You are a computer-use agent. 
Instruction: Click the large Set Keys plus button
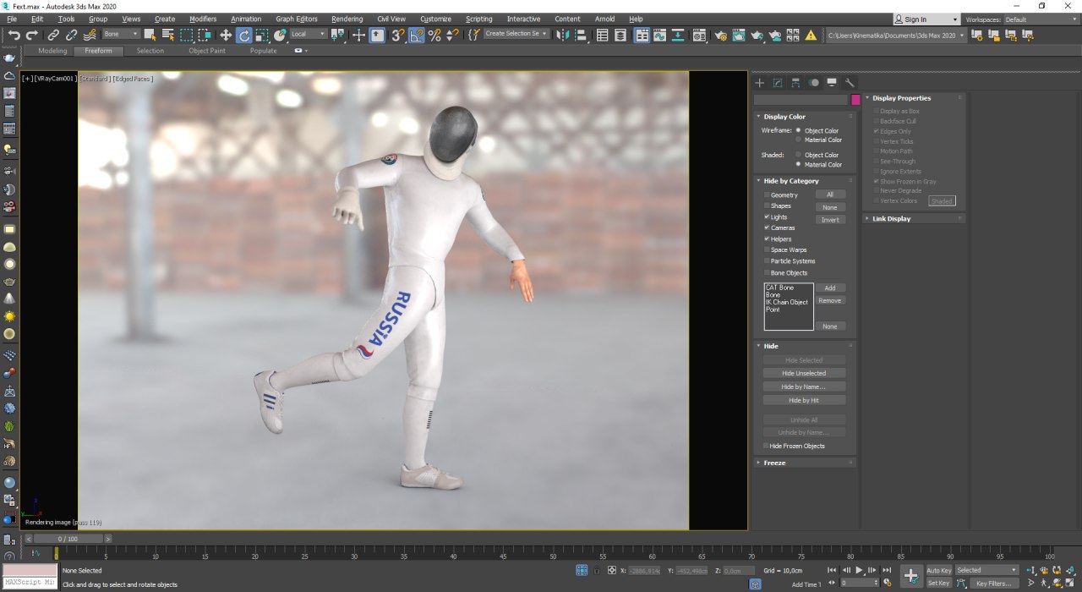[910, 575]
